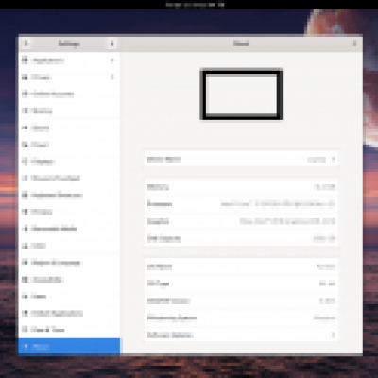Click the Users sidebar icon

coord(25,296)
